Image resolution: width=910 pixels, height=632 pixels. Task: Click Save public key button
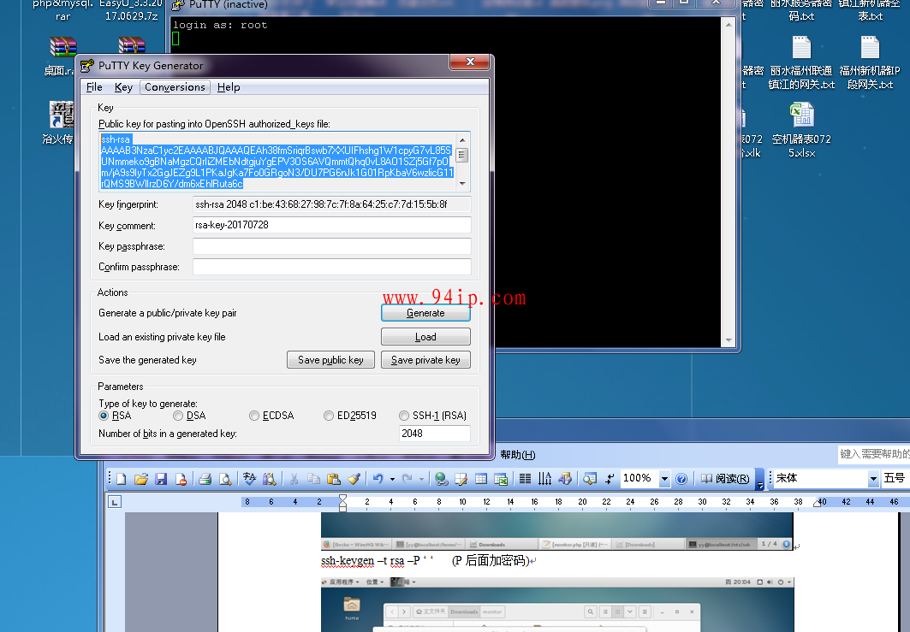click(x=330, y=360)
